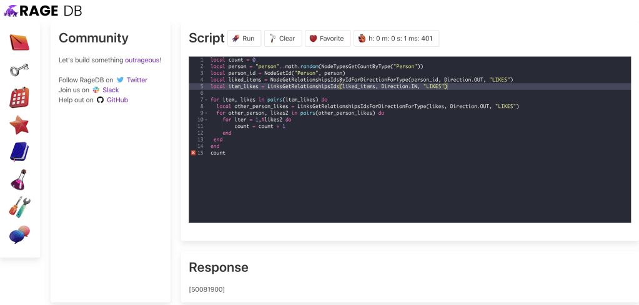Image resolution: width=639 pixels, height=305 pixels.
Task: Click the RageDB logo in the header
Action: point(42,11)
